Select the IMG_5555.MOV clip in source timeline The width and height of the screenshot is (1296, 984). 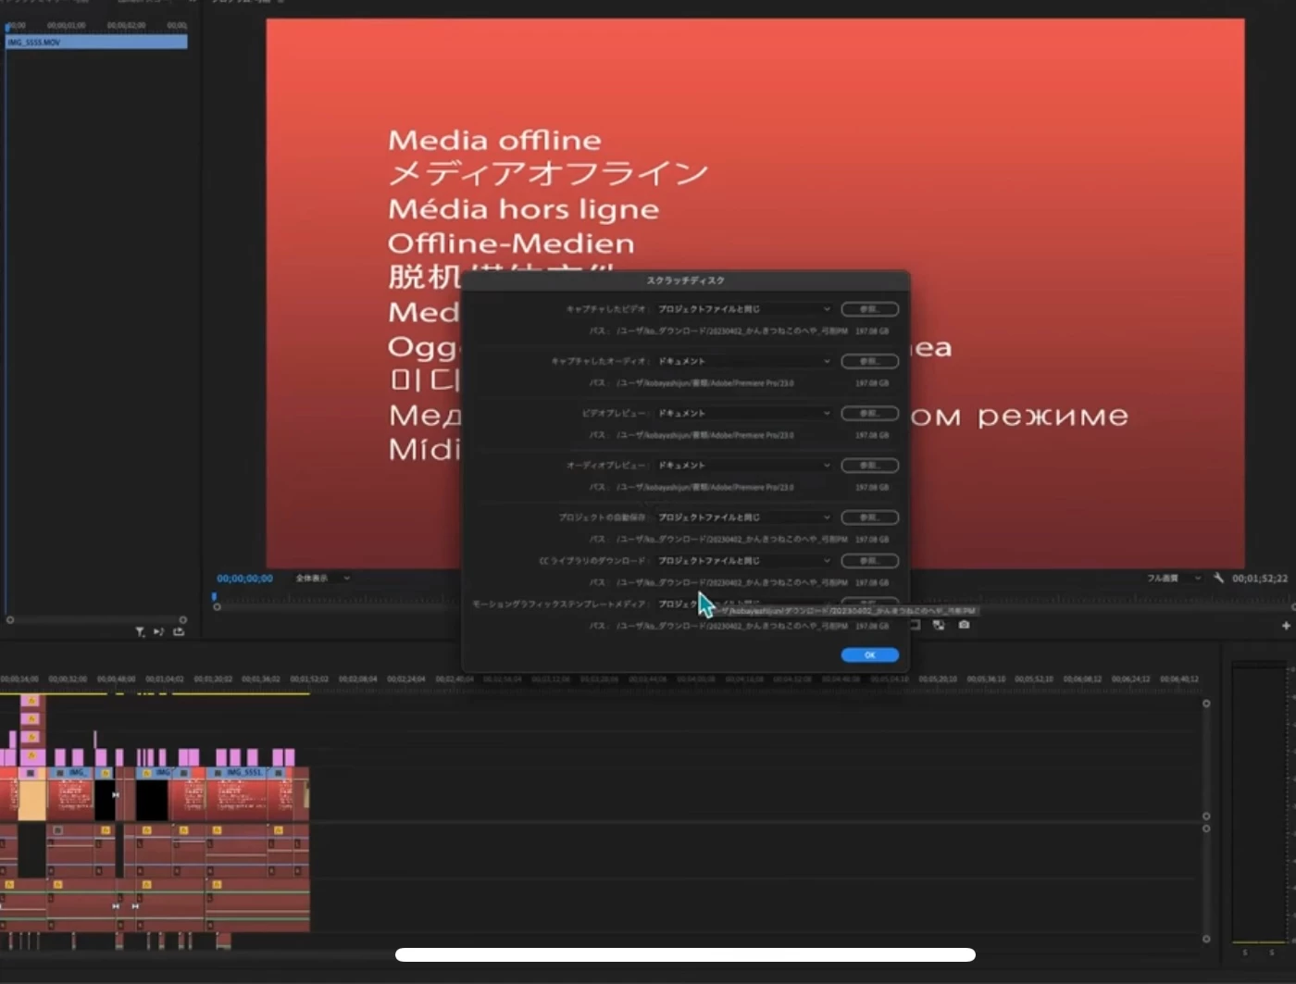97,42
